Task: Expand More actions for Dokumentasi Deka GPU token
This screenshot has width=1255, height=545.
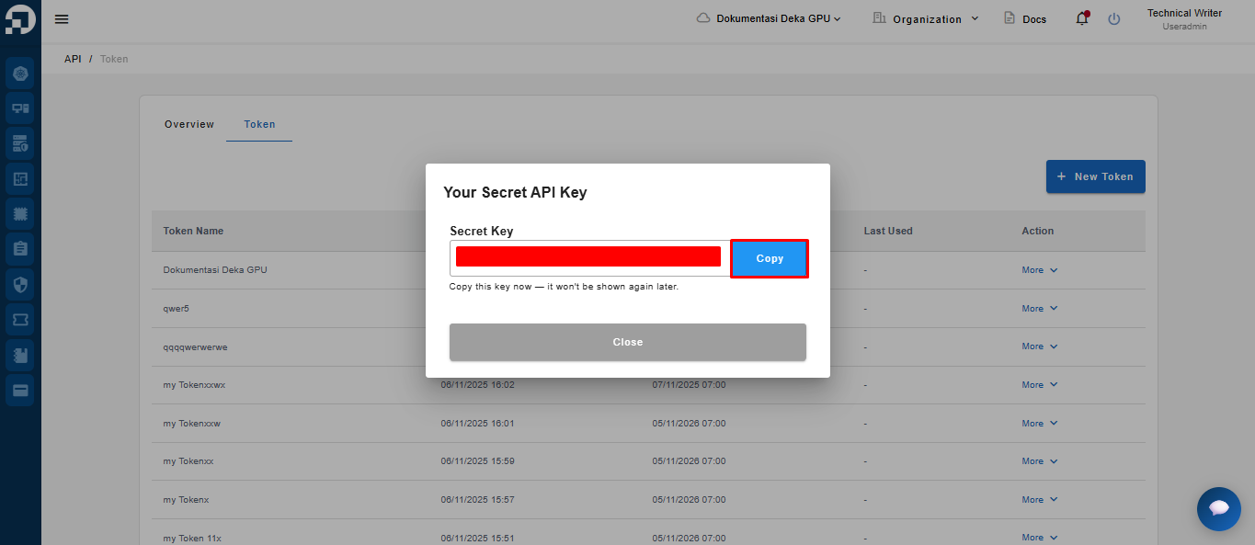Action: tap(1040, 270)
